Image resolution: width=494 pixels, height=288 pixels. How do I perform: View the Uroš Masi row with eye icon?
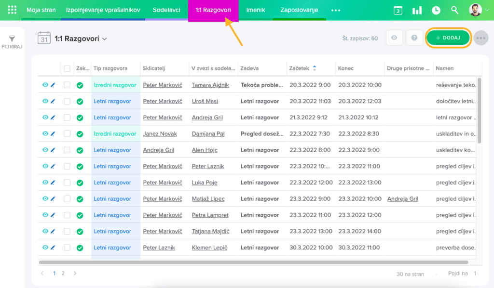(x=45, y=101)
